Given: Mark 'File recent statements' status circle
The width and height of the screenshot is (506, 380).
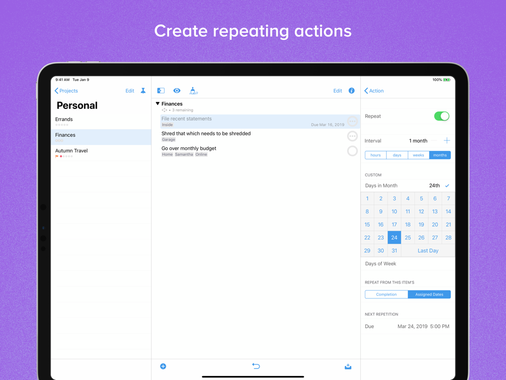Looking at the screenshot, I should (352, 122).
